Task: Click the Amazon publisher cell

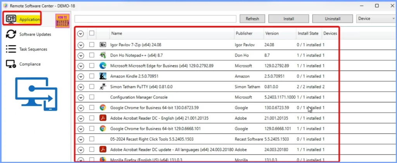Action: click(x=242, y=76)
